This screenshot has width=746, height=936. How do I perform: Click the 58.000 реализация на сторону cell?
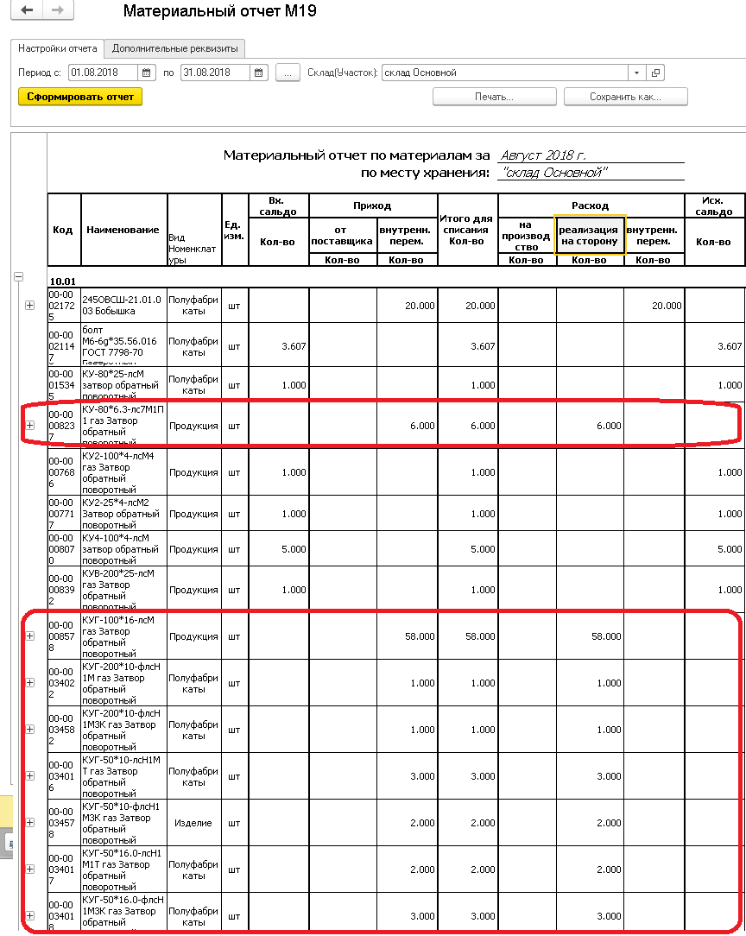coord(590,637)
